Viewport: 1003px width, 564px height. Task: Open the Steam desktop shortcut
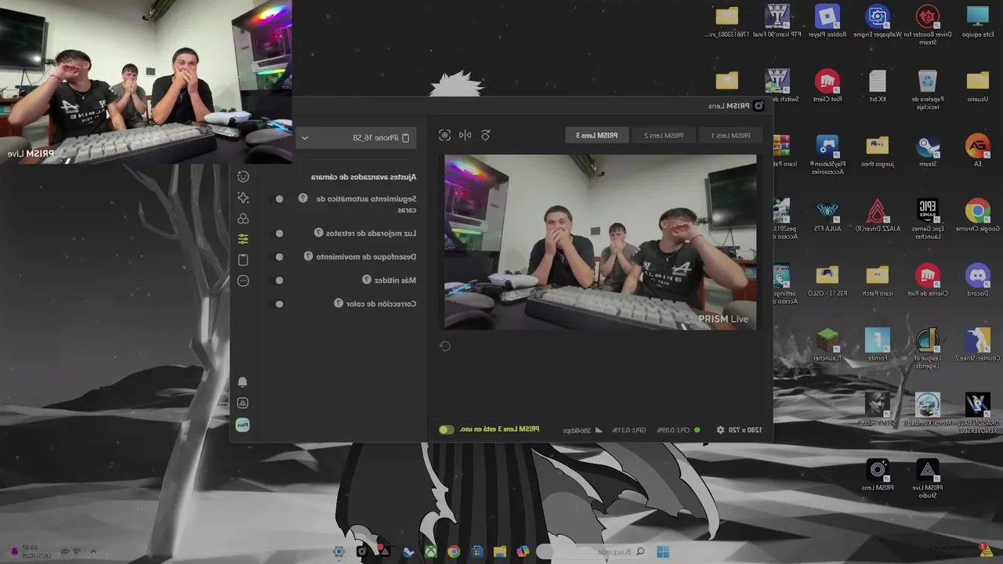point(928,150)
